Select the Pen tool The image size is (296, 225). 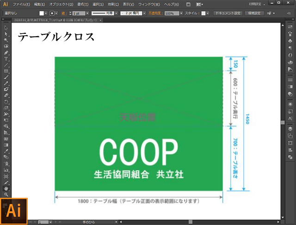[x=6, y=53]
